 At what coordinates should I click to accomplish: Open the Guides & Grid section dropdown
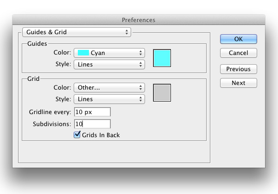[76, 32]
